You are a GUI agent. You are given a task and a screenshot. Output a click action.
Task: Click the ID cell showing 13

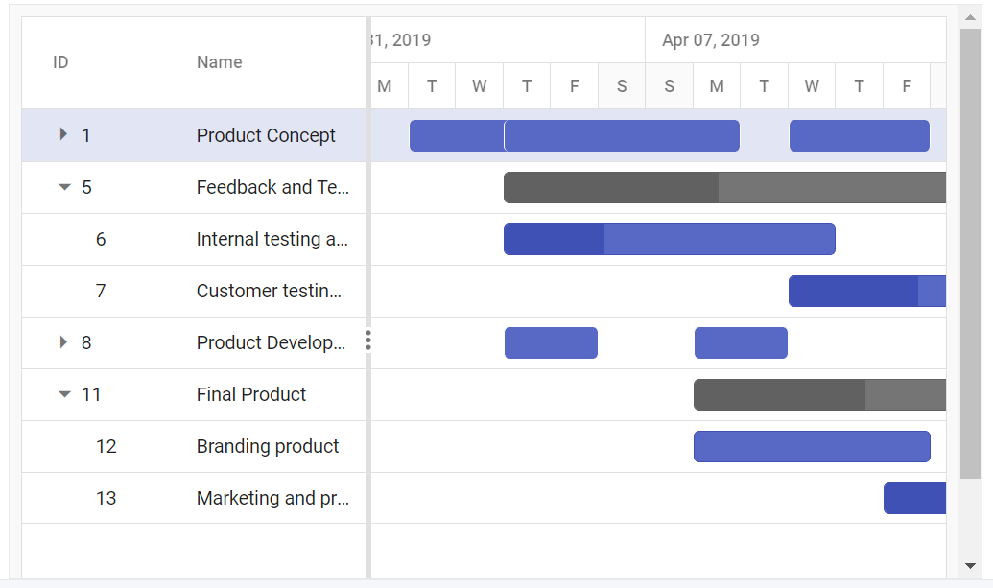[106, 498]
